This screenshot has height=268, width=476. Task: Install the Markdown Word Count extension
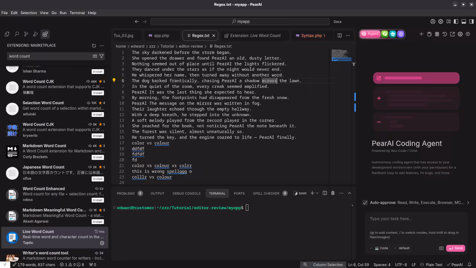[98, 157]
